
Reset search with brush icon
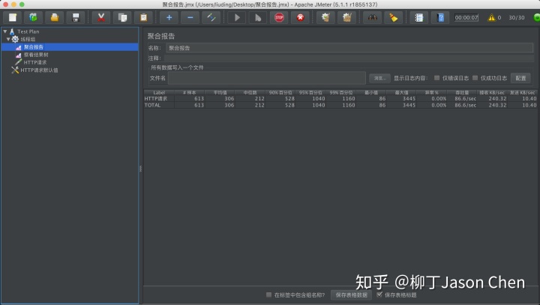(x=393, y=17)
